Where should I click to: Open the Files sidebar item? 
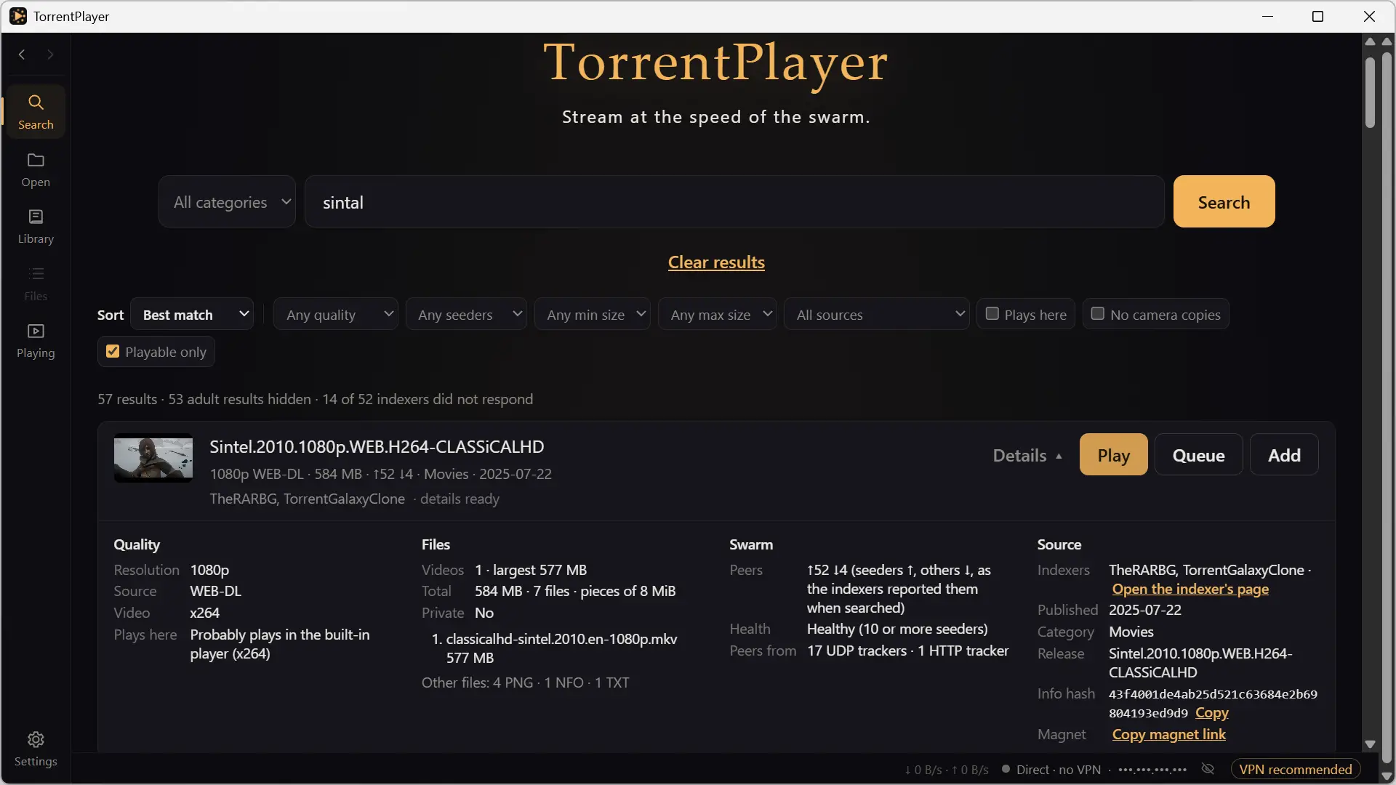[x=36, y=284]
